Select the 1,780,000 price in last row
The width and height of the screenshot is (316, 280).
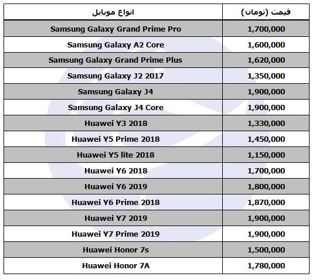(266, 266)
